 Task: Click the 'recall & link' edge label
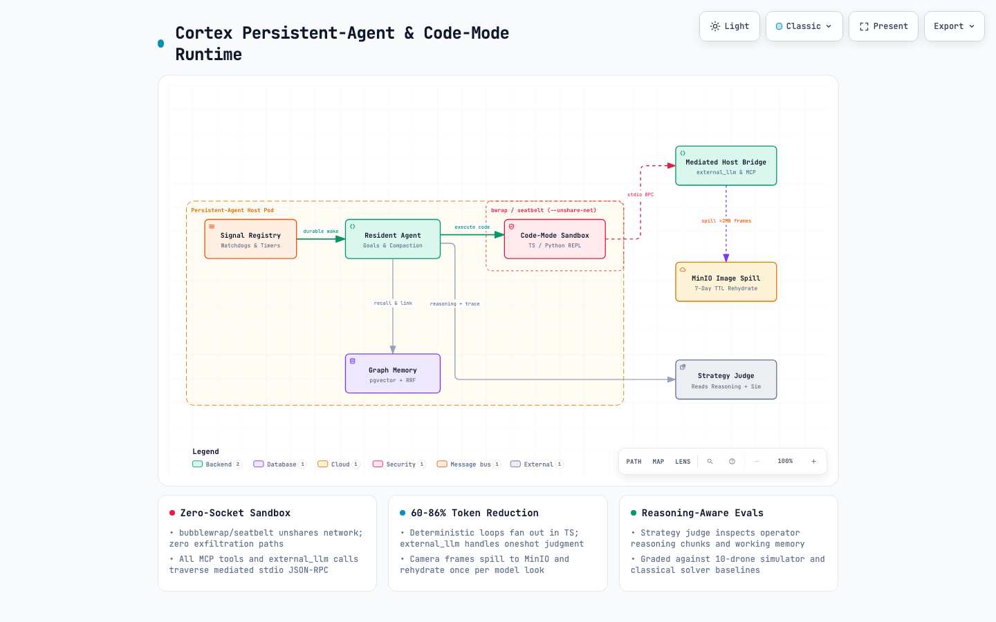pyautogui.click(x=393, y=303)
